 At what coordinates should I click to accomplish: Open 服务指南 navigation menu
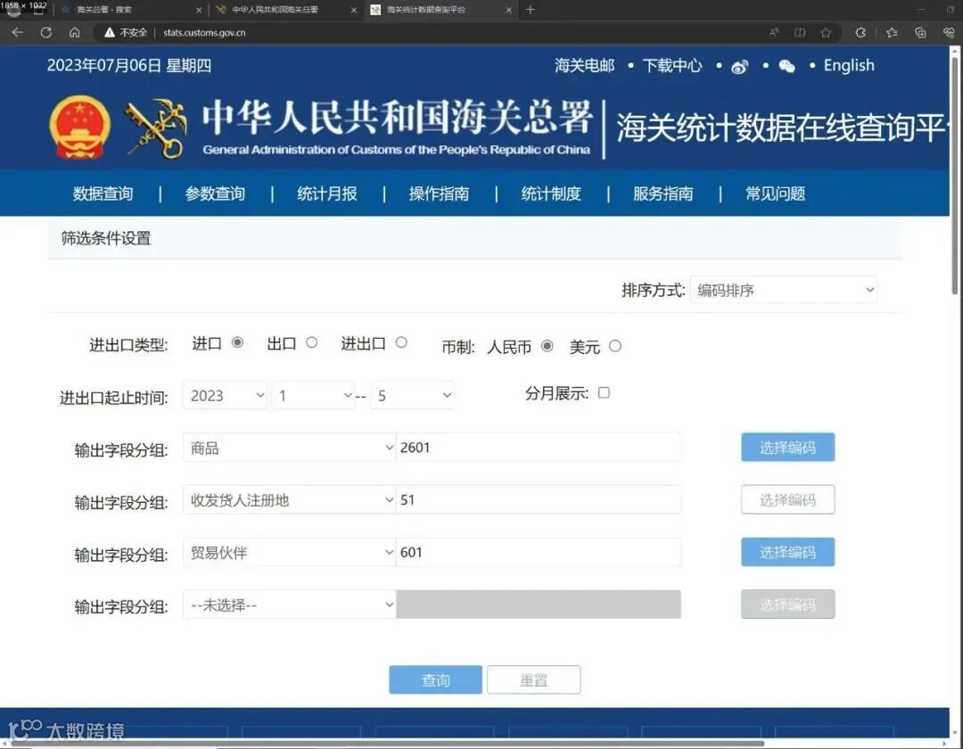[663, 194]
